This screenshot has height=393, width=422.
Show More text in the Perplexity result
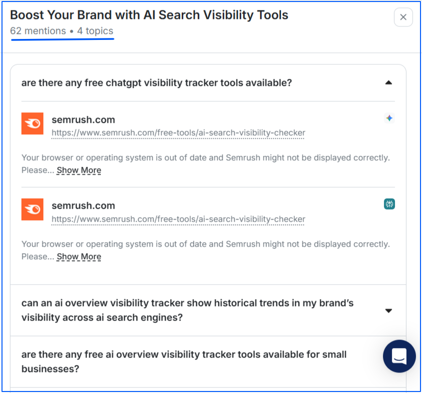[79, 257]
